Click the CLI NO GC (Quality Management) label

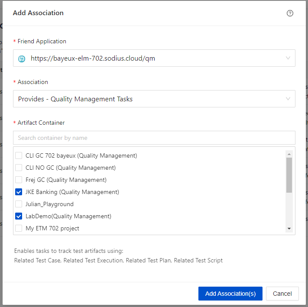[x=71, y=168]
